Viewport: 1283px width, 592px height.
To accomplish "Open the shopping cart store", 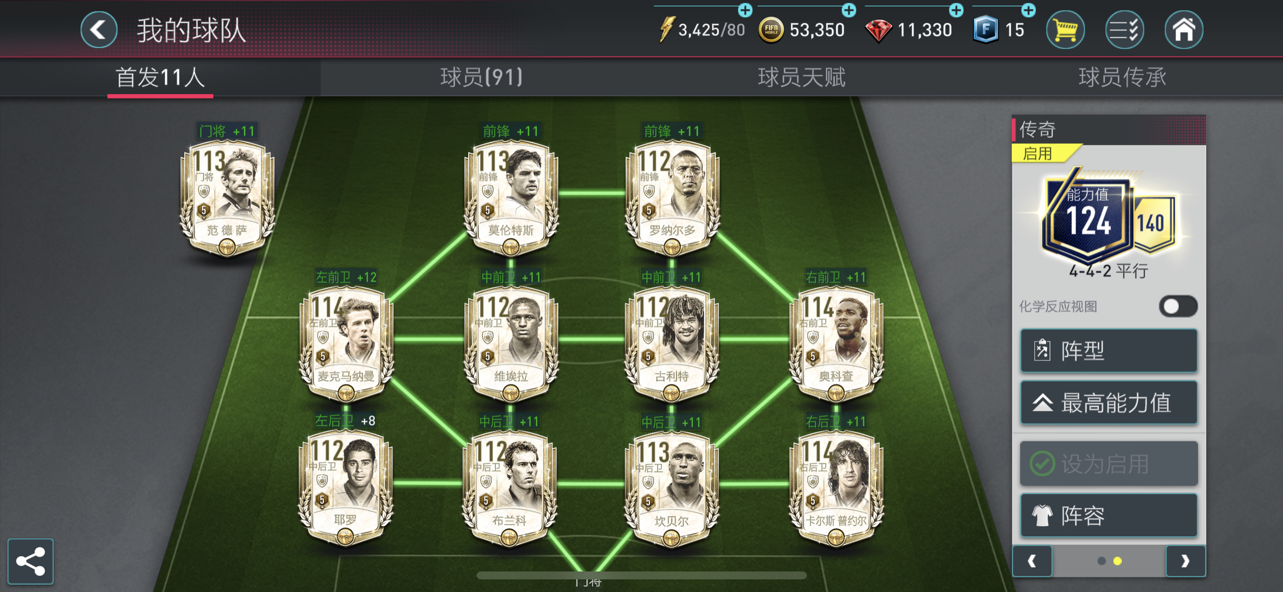I will (x=1065, y=30).
